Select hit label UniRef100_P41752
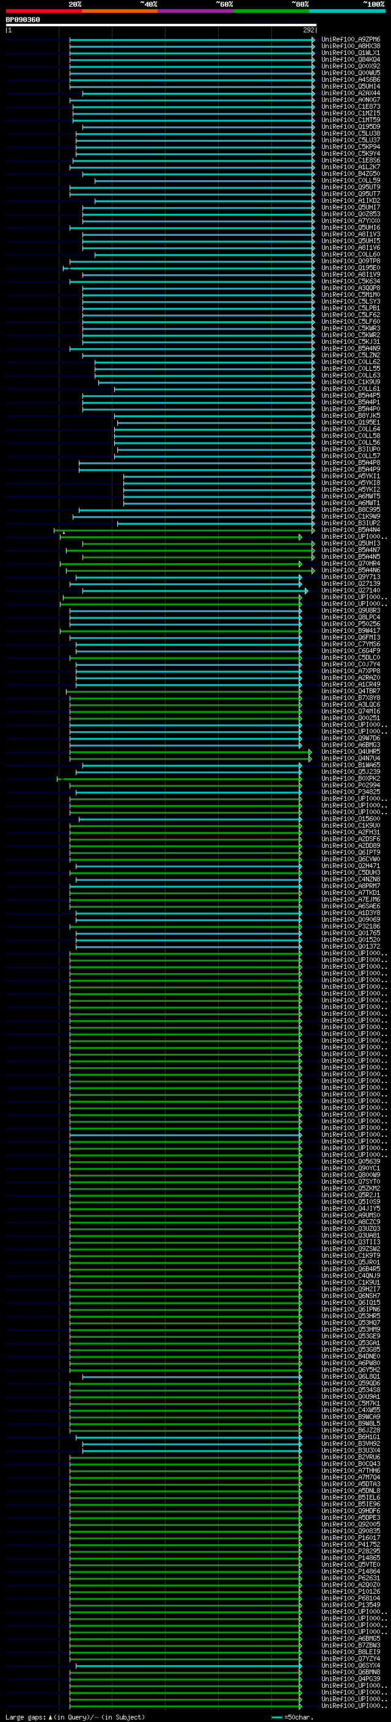The height and width of the screenshot is (1722, 391). click(351, 1545)
